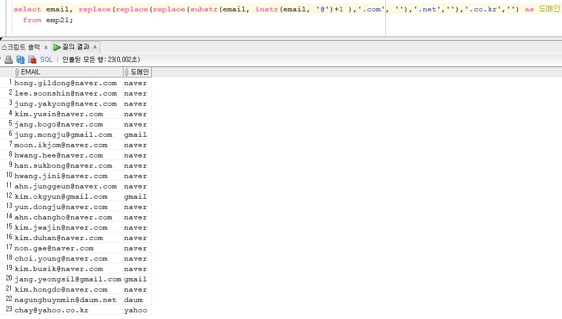Select cell kim.okgyun@gmail.com

(x=68, y=197)
